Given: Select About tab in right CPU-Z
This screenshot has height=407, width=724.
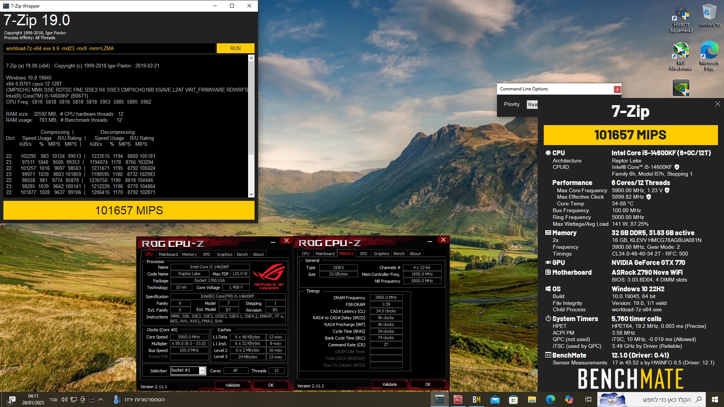Looking at the screenshot, I should [x=415, y=253].
